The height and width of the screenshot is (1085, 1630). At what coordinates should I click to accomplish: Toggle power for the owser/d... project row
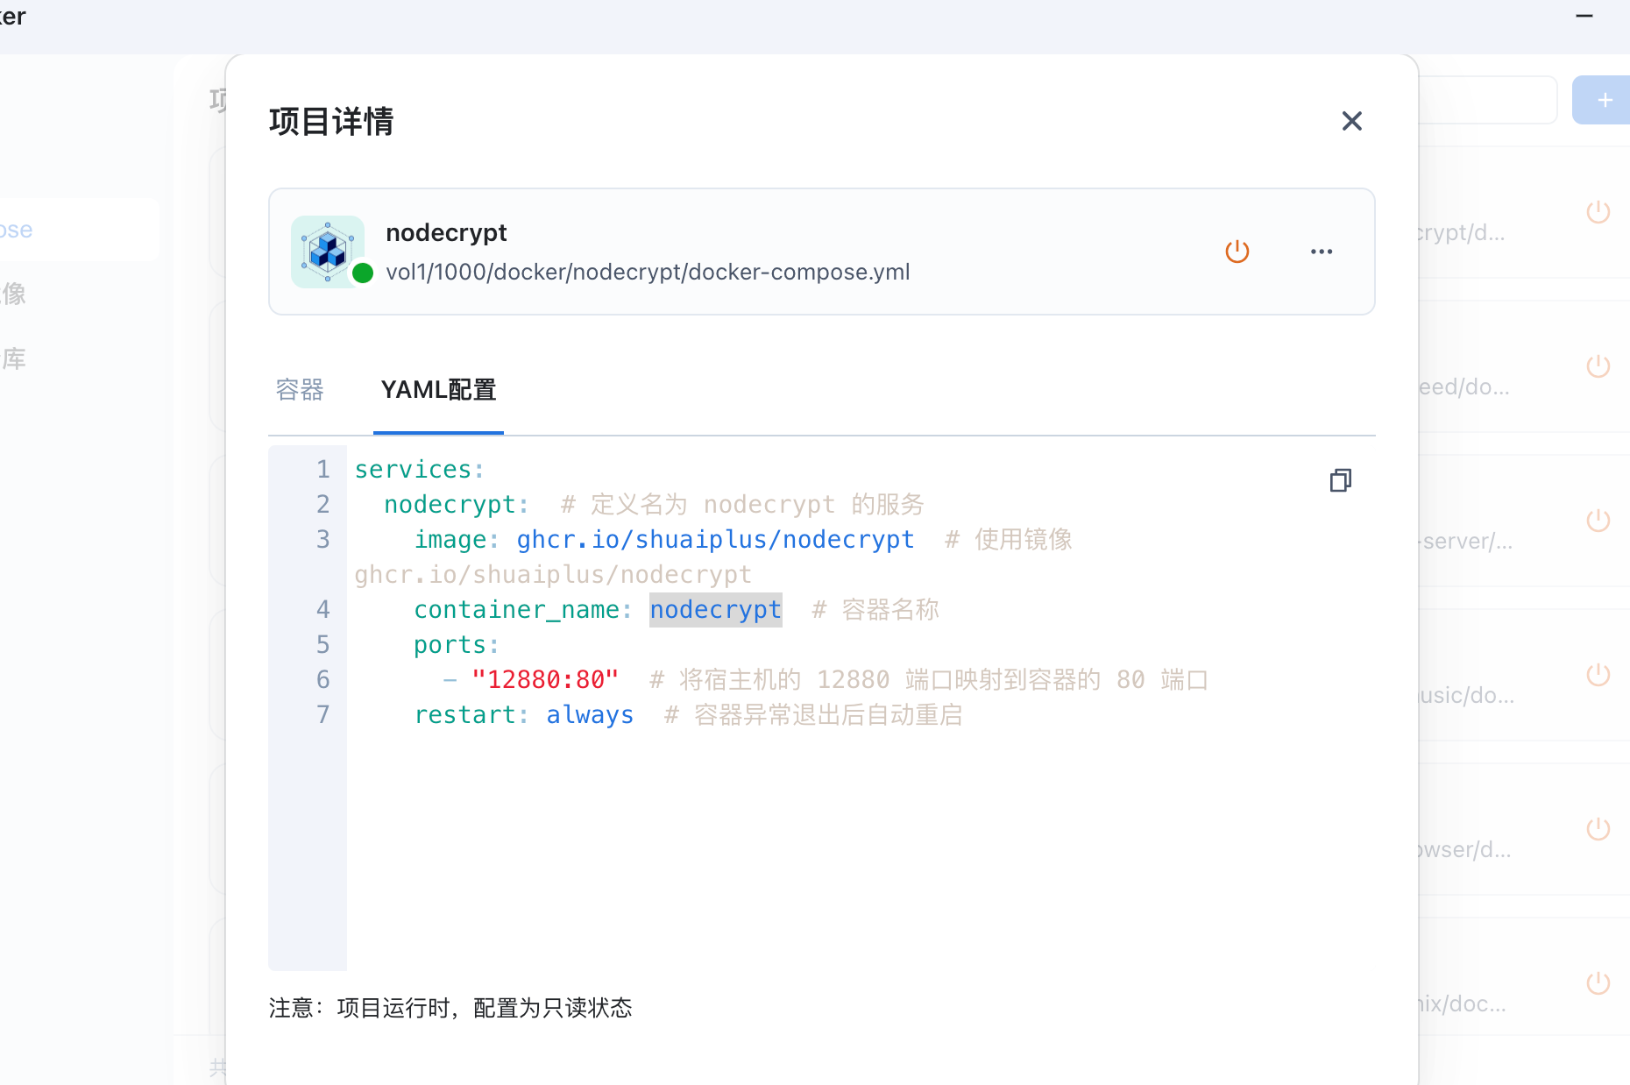tap(1598, 829)
